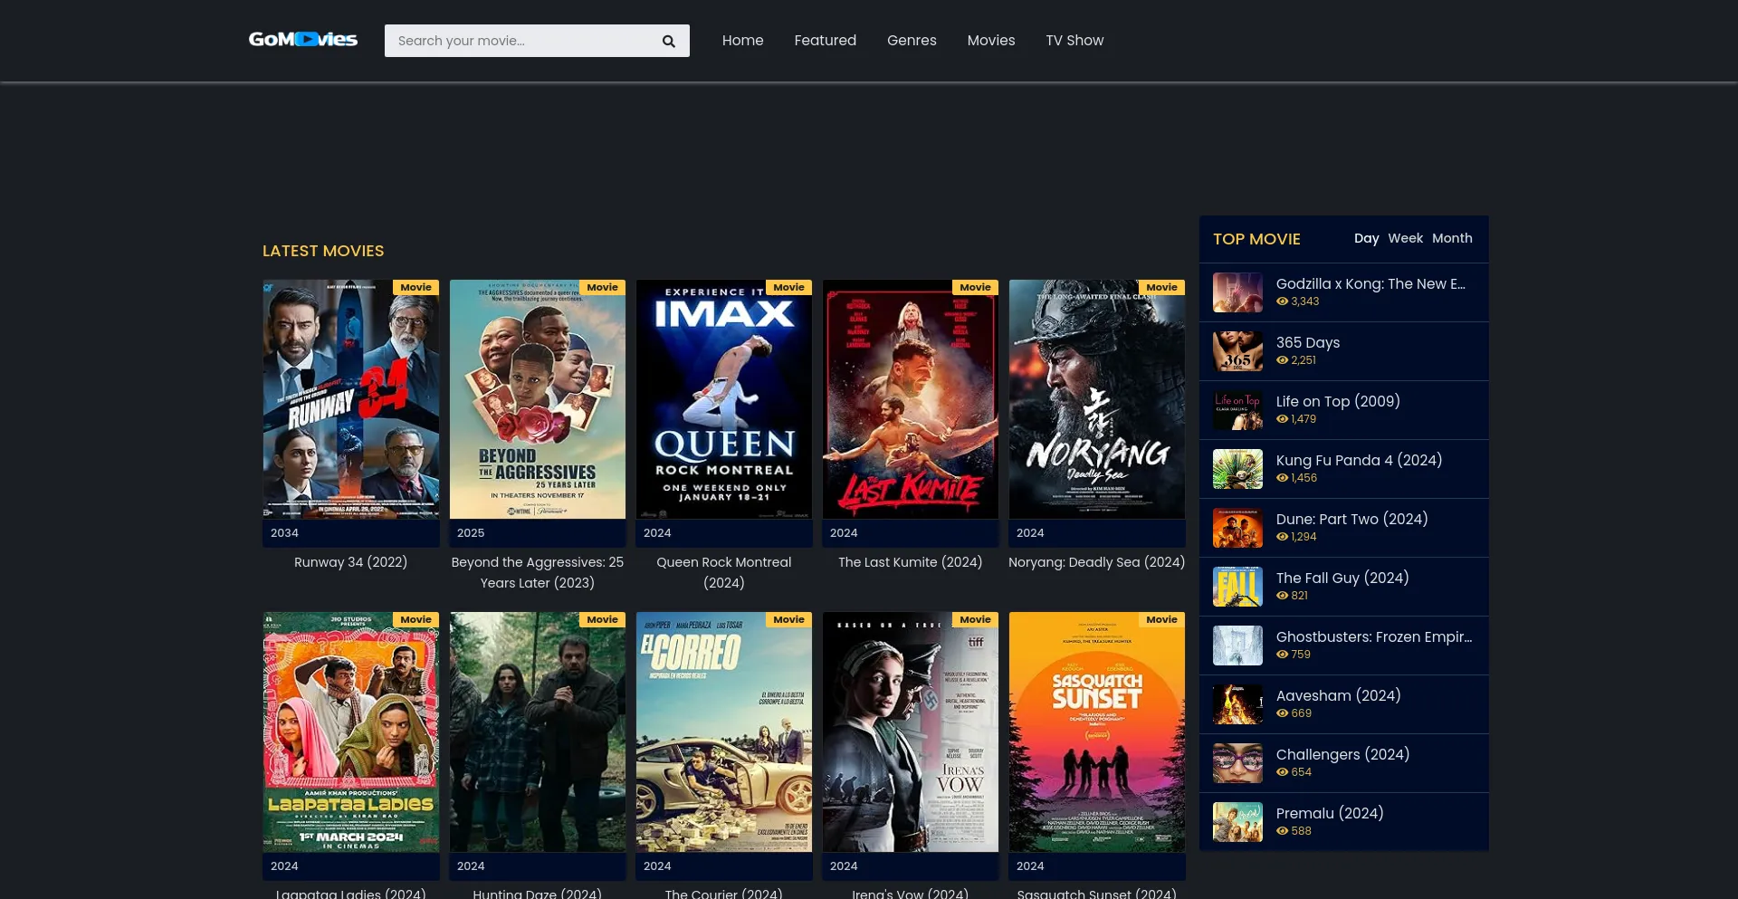This screenshot has width=1738, height=899.
Task: Click the Dune: Part Two small thumbnail
Action: tap(1237, 528)
